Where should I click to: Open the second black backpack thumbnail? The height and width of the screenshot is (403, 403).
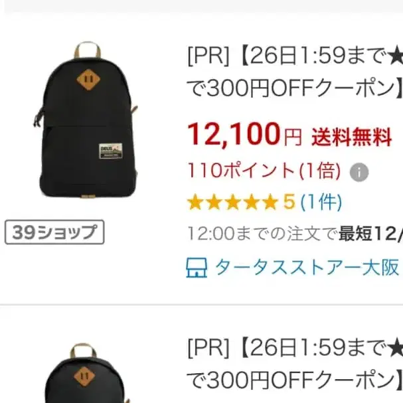[x=86, y=372]
